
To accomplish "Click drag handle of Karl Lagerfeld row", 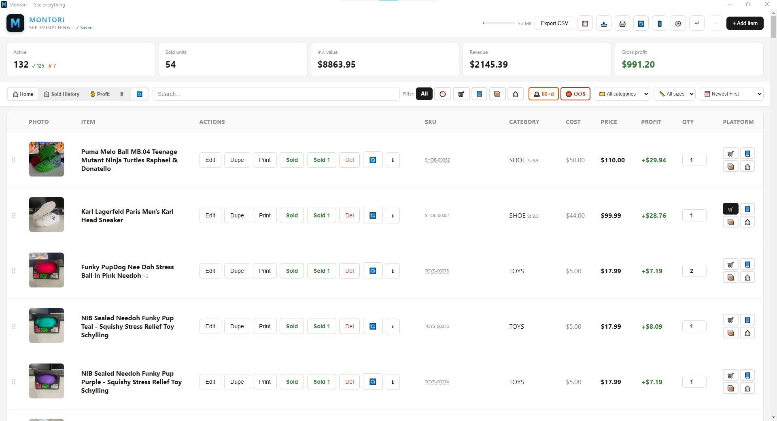I will (x=14, y=215).
